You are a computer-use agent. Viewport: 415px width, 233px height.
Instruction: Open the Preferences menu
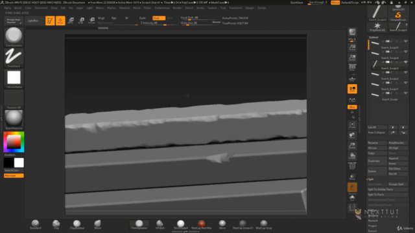(162, 8)
